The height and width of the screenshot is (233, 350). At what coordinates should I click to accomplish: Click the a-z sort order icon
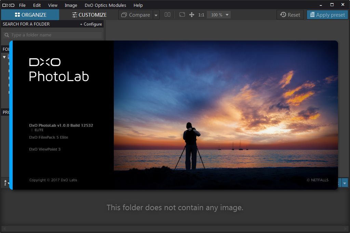coord(6,183)
